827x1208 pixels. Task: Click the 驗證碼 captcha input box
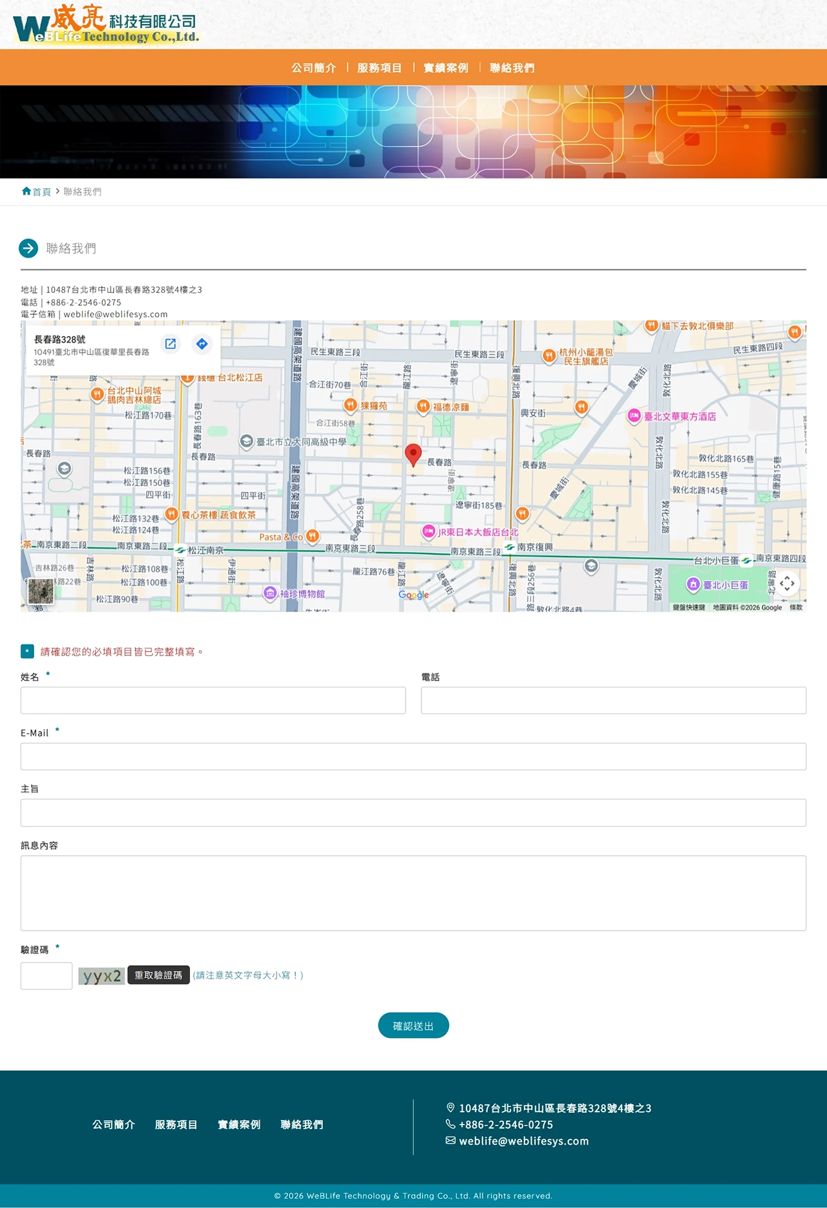[x=47, y=976]
